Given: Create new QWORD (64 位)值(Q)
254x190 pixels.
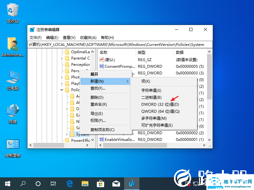Looking at the screenshot, I should pos(164,111).
